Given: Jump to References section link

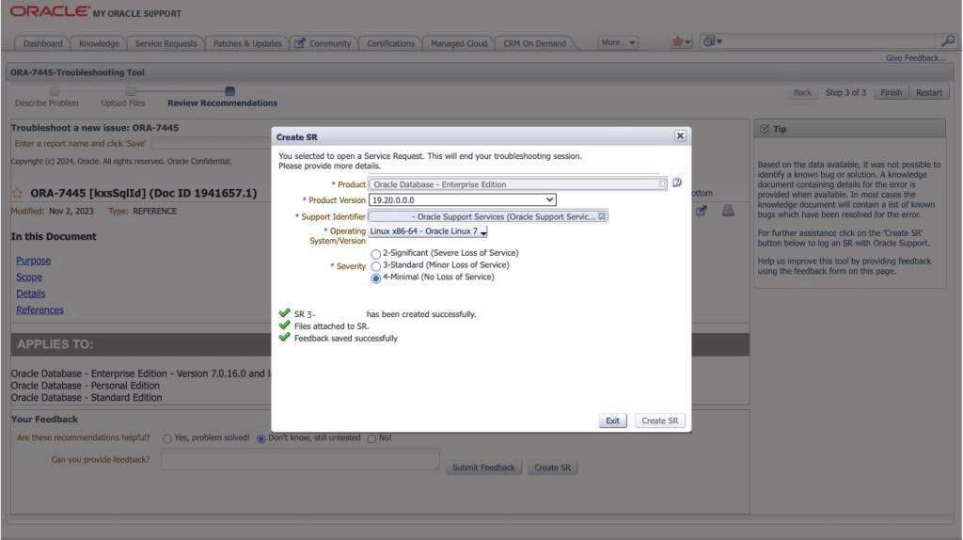Looking at the screenshot, I should point(39,310).
